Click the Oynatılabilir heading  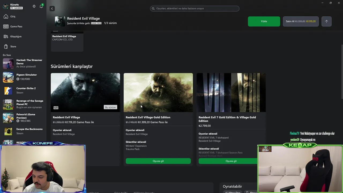(x=232, y=187)
